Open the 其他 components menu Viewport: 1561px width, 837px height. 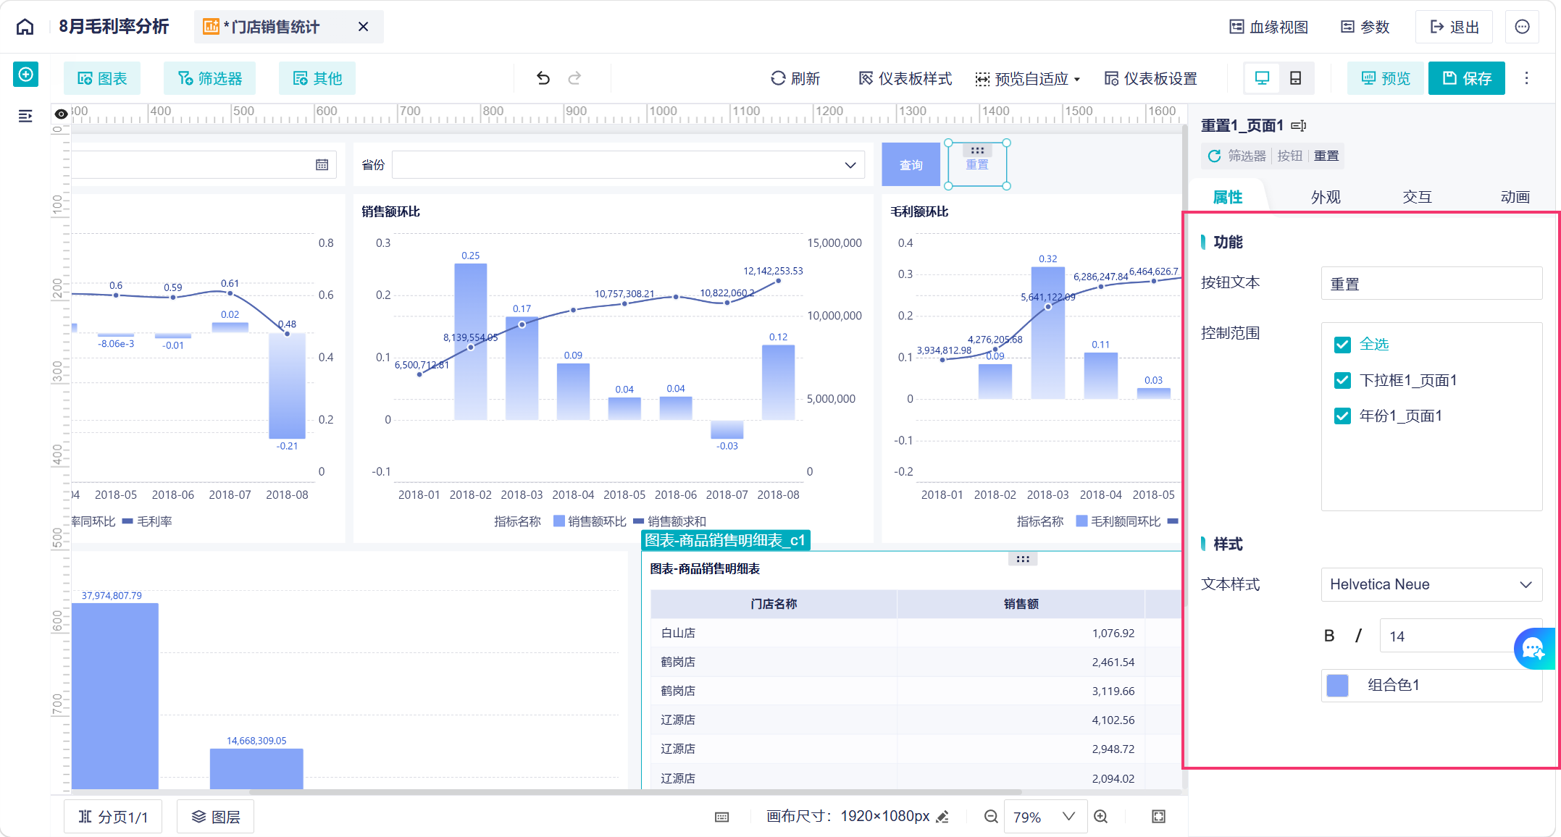tap(317, 78)
